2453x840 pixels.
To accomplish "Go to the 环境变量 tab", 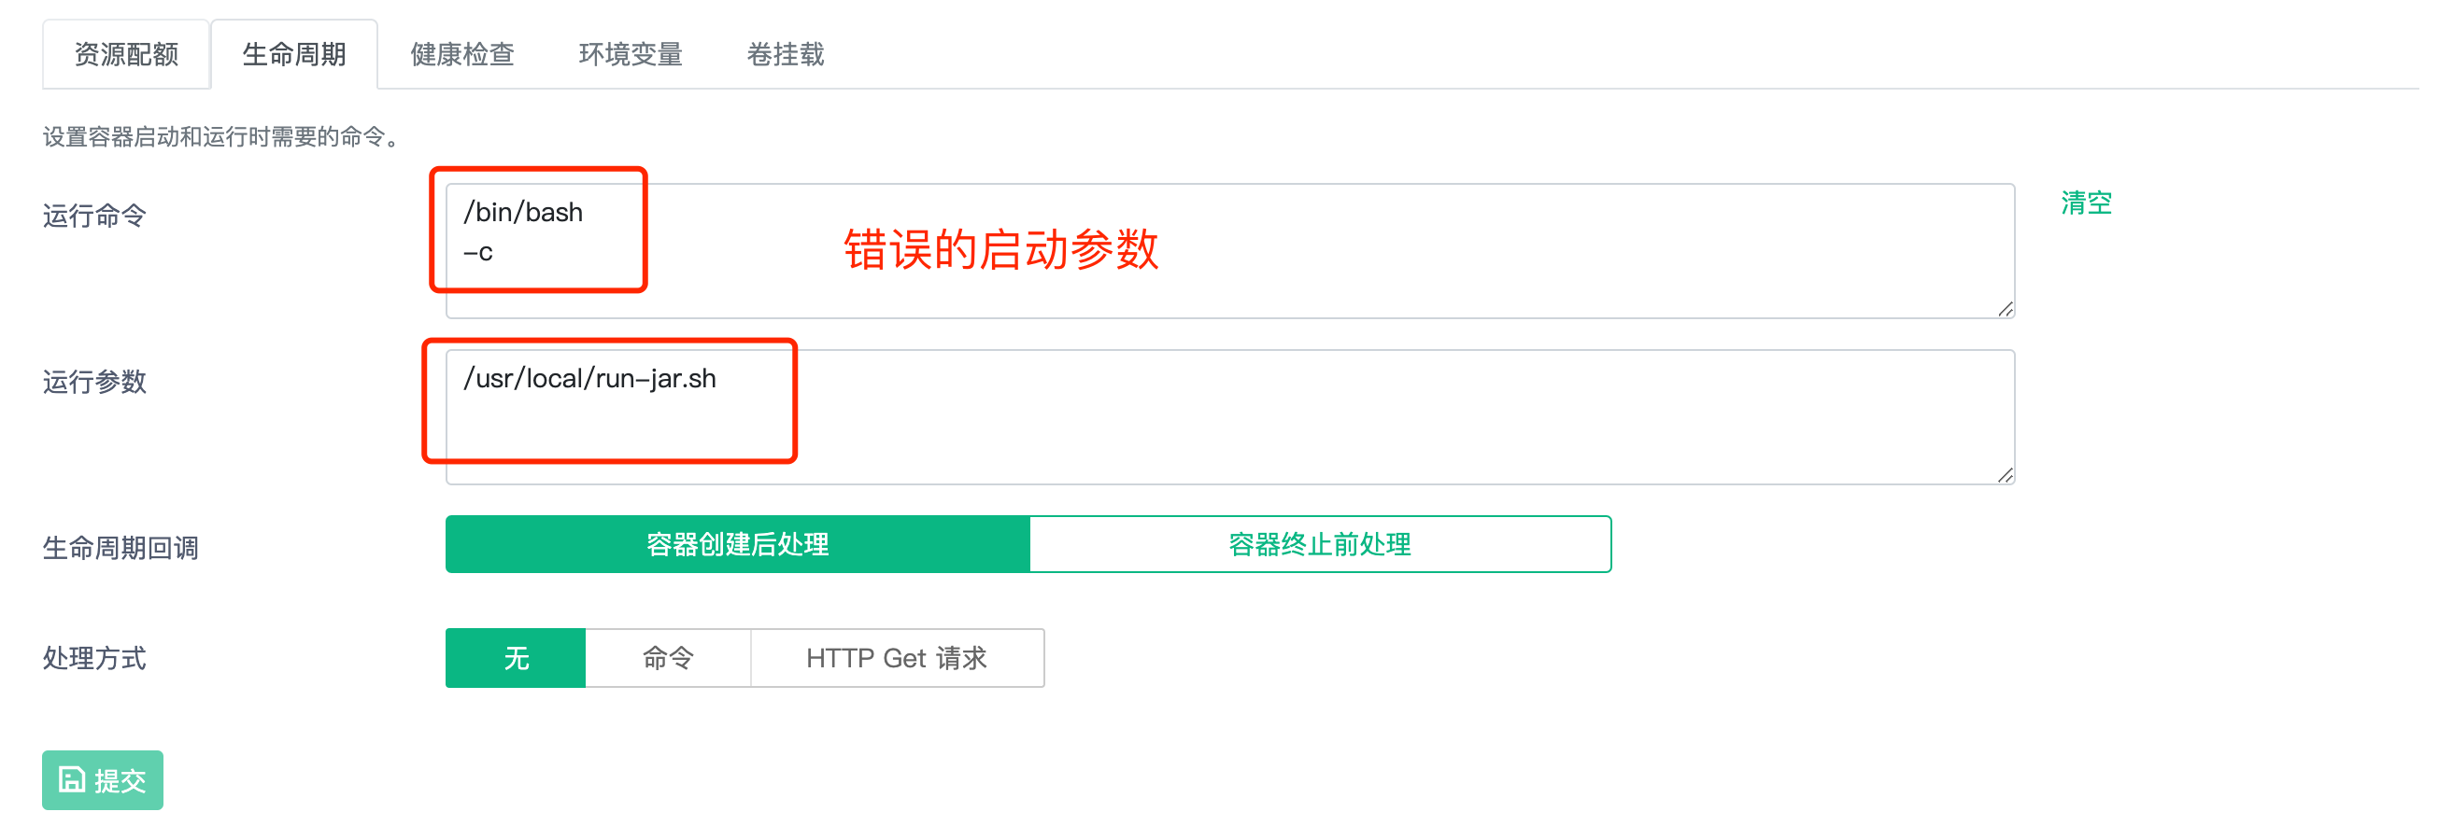I will 631,54.
